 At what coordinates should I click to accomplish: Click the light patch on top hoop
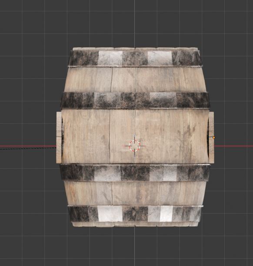pos(110,58)
